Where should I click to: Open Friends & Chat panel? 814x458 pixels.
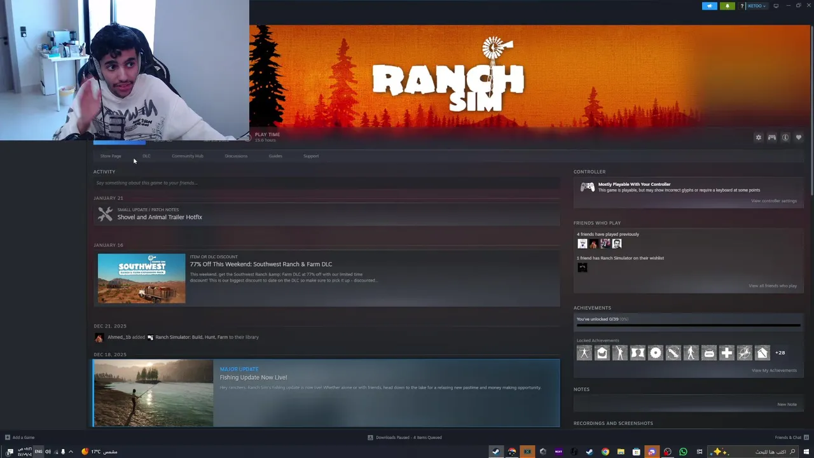click(x=791, y=437)
